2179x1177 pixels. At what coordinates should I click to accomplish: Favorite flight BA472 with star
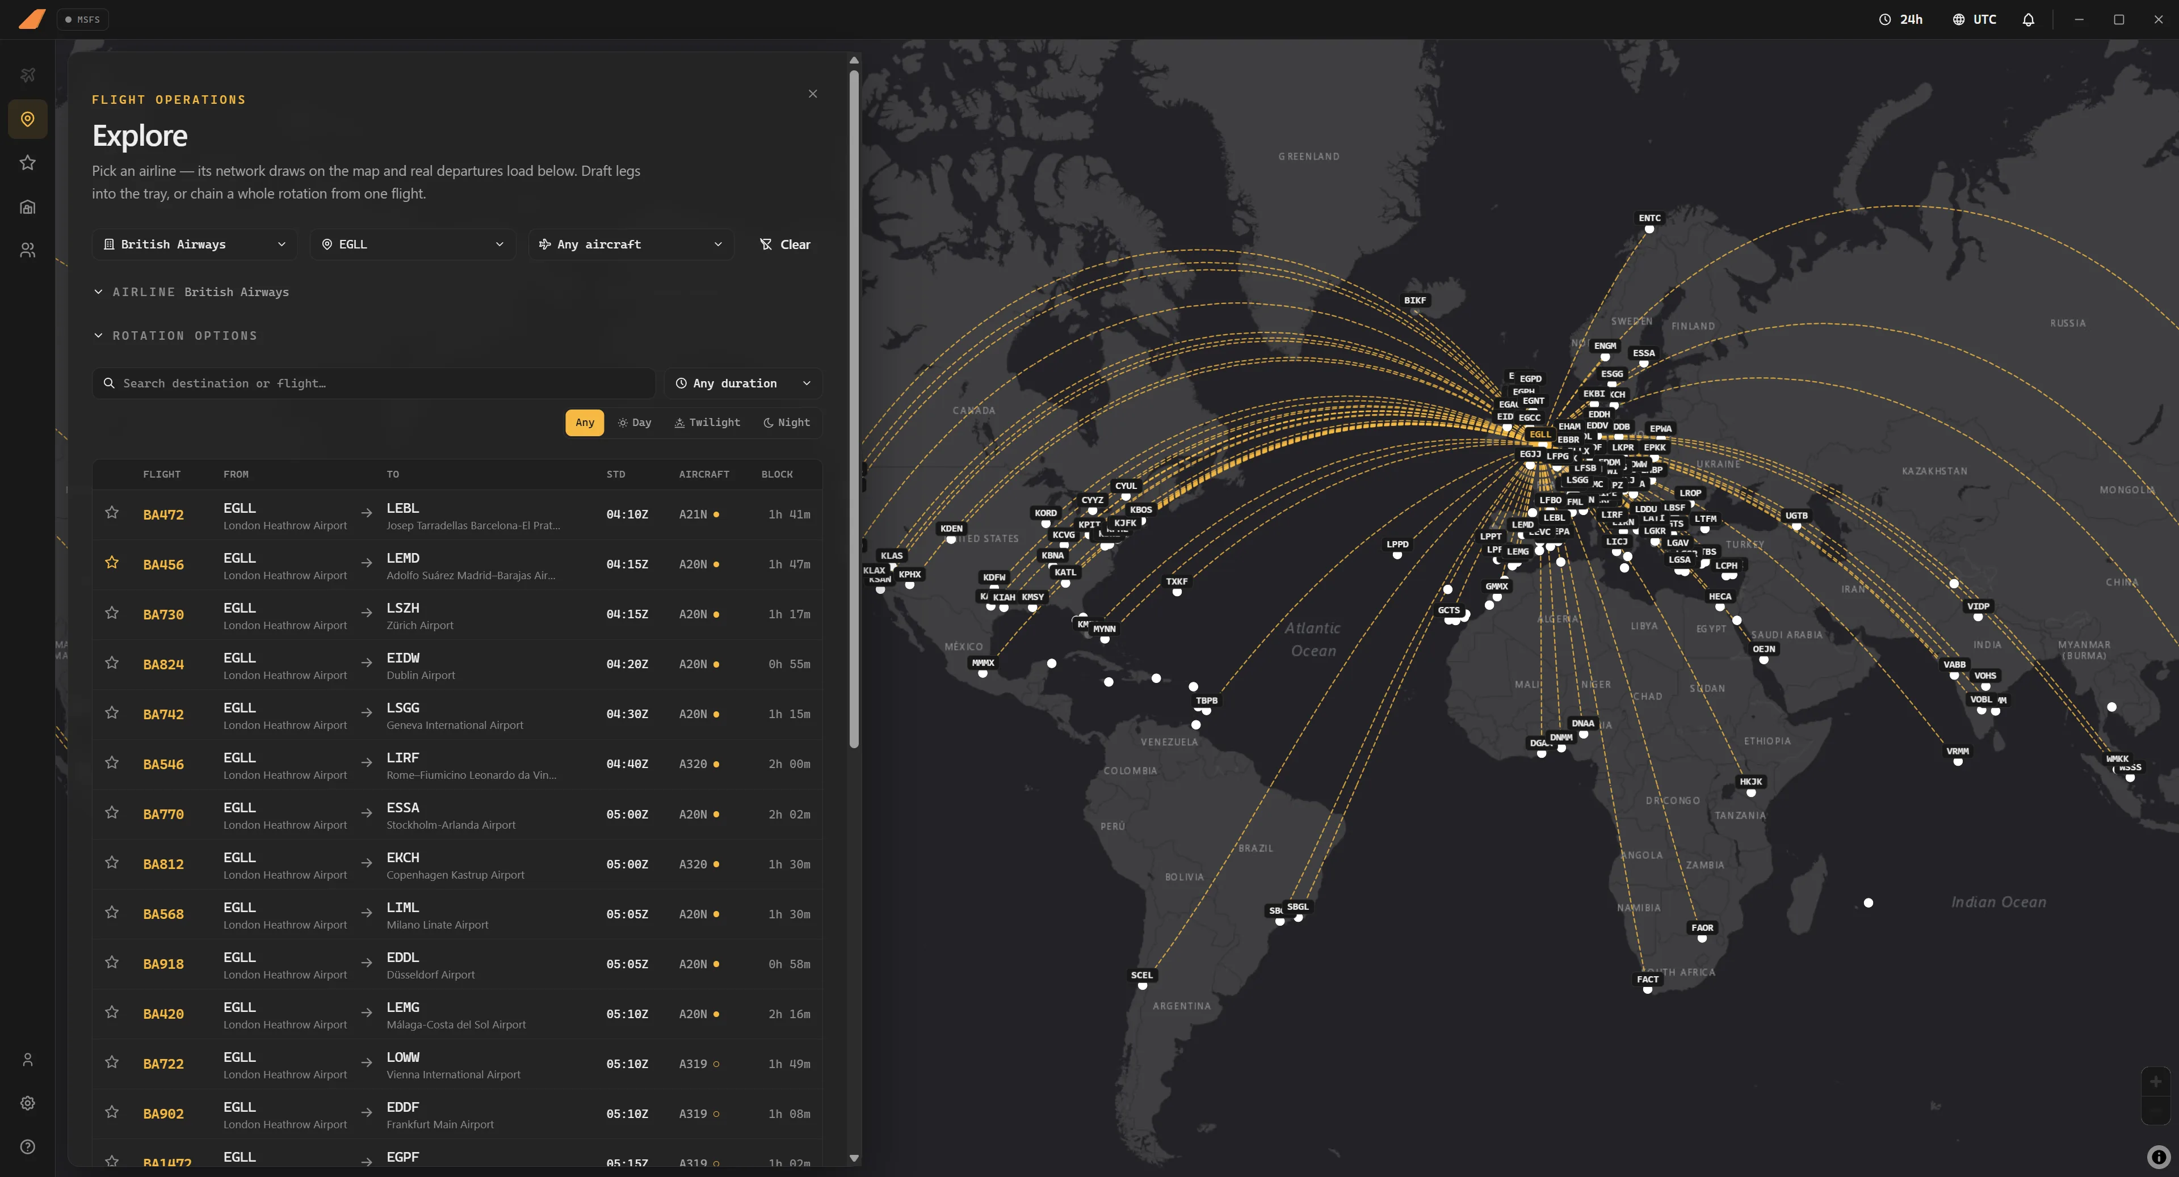112,512
